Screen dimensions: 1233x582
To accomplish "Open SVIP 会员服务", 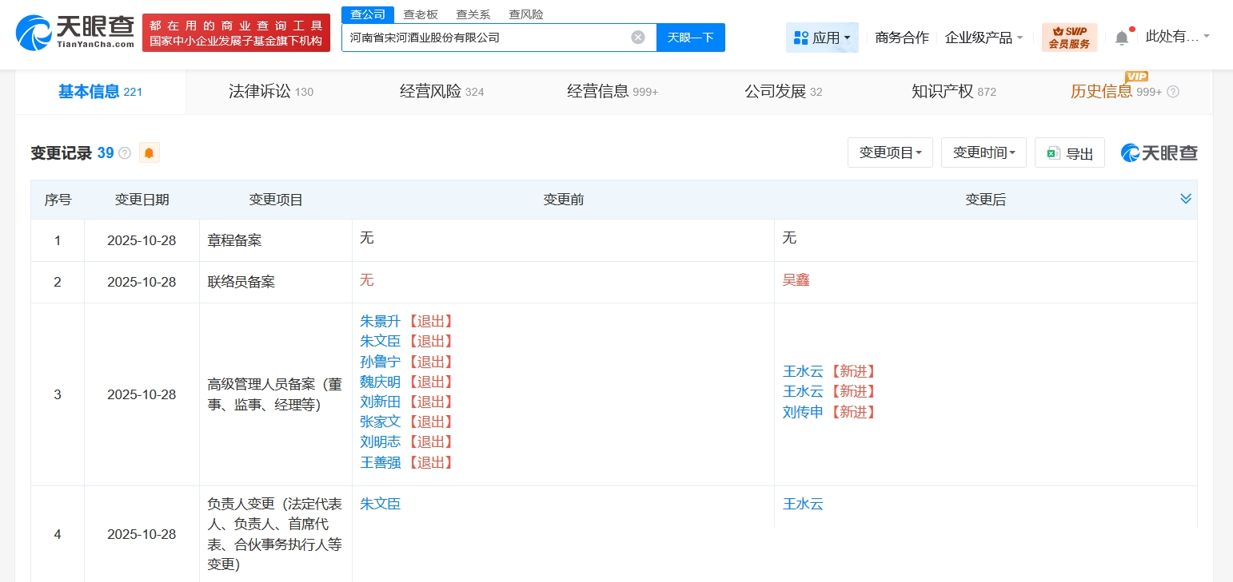I will pyautogui.click(x=1070, y=36).
